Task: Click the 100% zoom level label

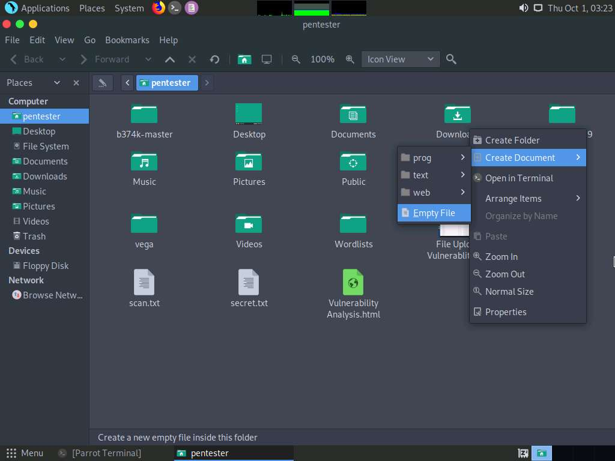Action: click(x=323, y=59)
